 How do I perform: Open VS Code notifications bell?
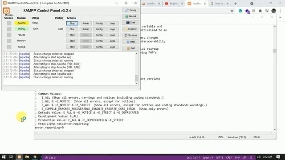(251, 158)
